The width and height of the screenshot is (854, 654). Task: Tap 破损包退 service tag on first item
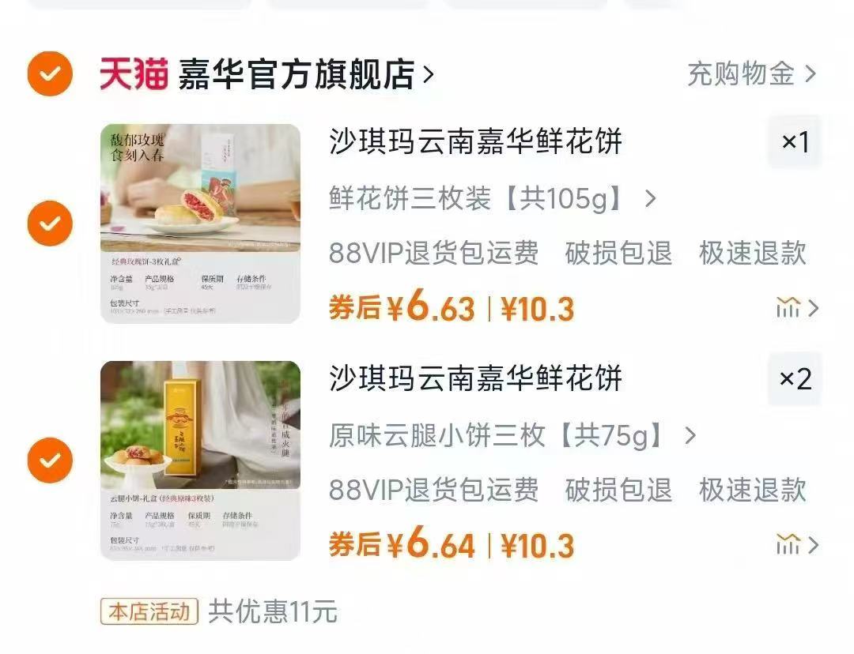pos(618,253)
